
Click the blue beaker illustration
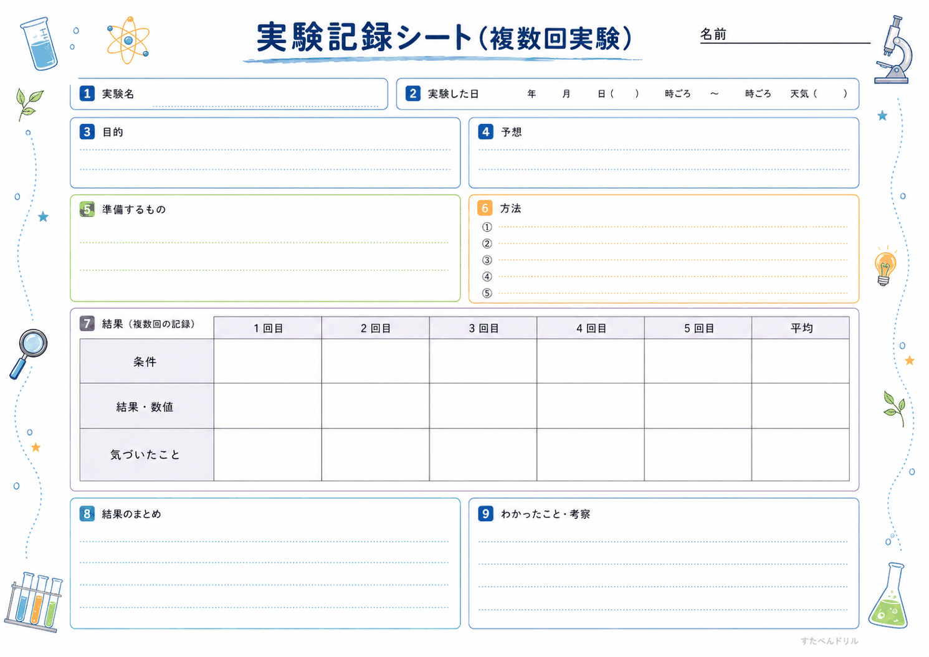click(x=39, y=44)
